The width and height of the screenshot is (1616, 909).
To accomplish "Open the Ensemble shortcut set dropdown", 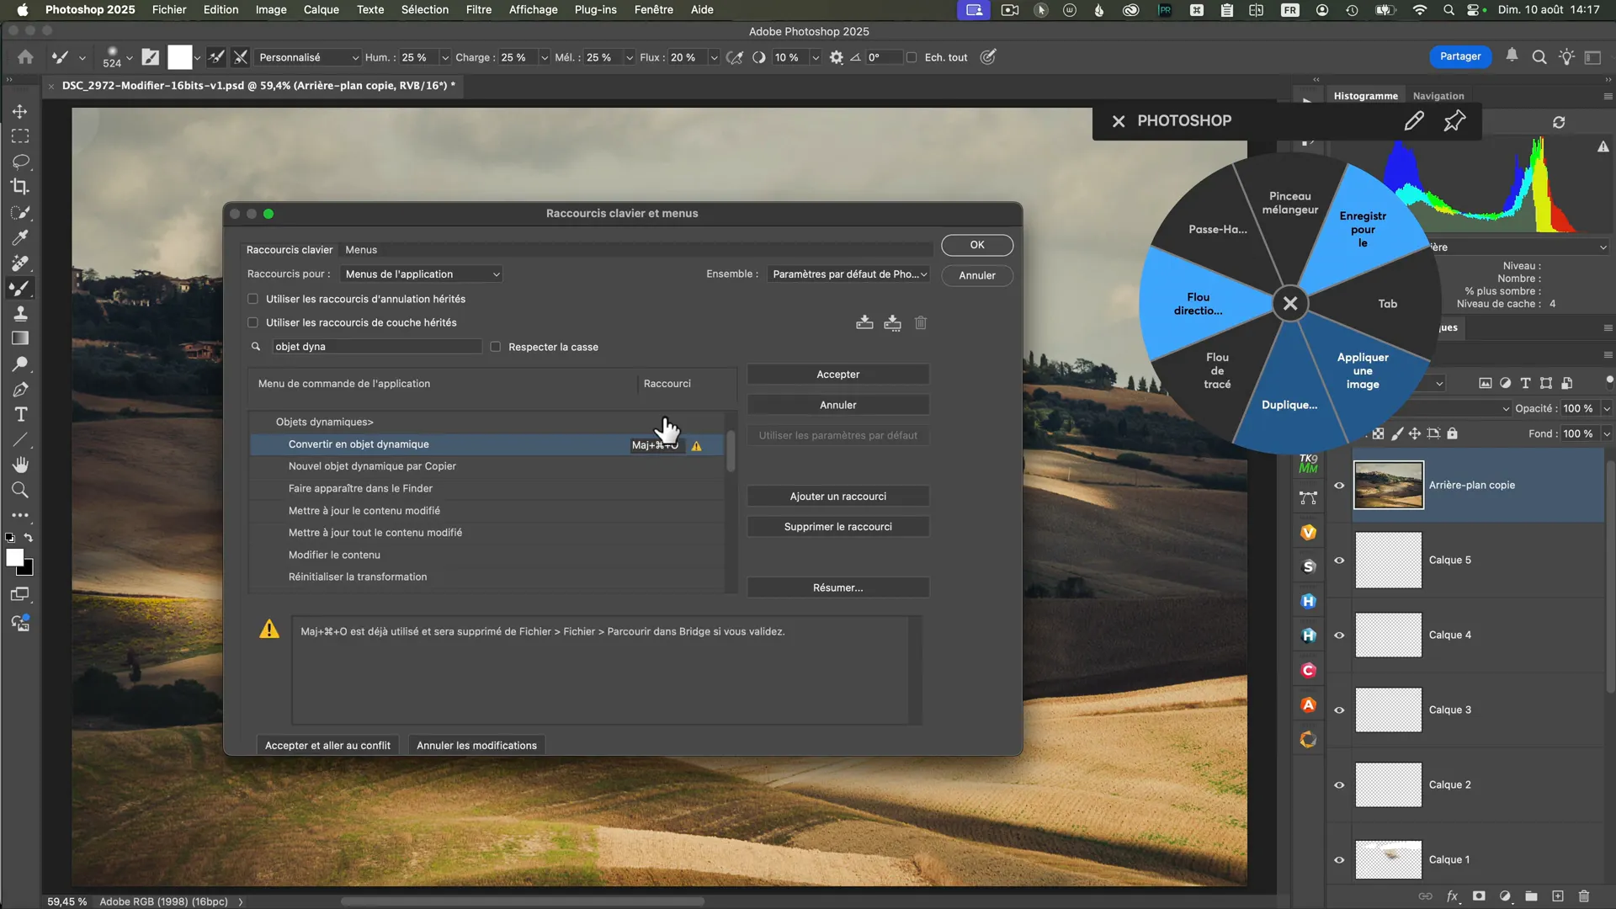I will (849, 274).
